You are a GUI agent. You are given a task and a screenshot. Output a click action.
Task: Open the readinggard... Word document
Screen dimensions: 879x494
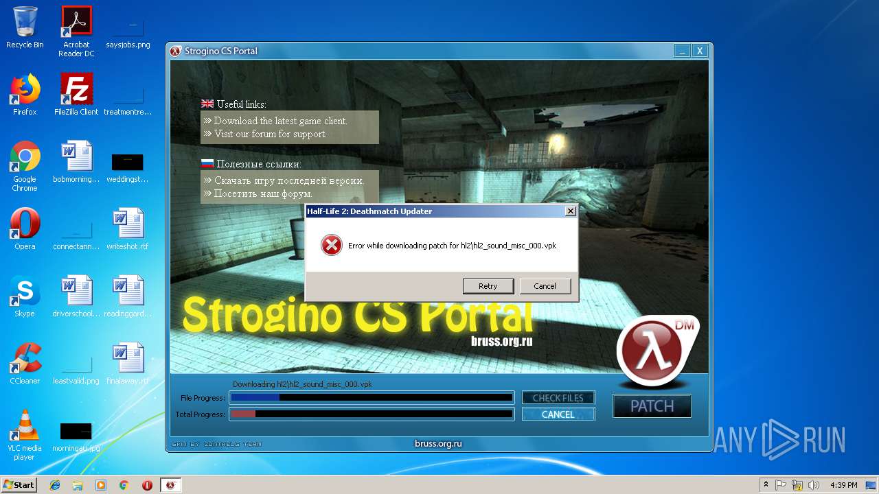[128, 296]
